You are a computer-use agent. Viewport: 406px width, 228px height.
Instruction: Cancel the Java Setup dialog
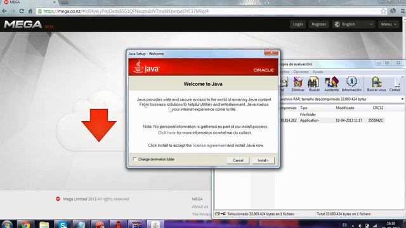(238, 160)
